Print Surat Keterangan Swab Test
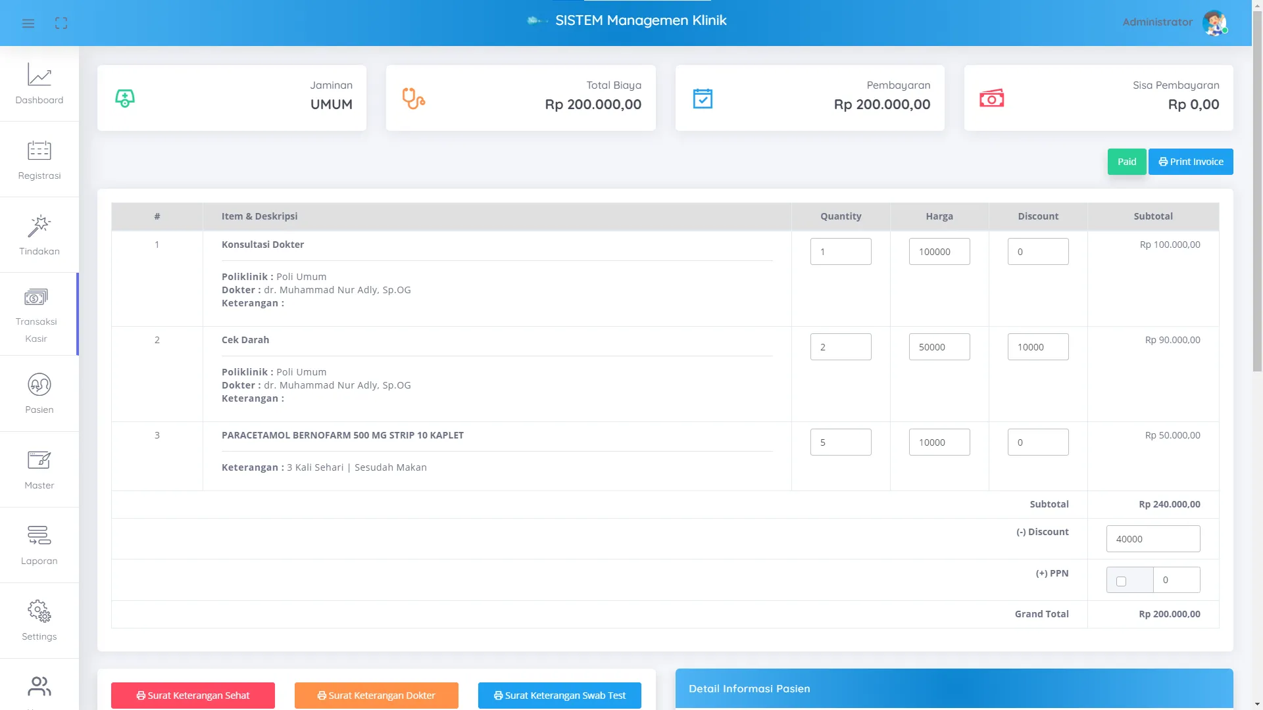The width and height of the screenshot is (1263, 710). (560, 696)
